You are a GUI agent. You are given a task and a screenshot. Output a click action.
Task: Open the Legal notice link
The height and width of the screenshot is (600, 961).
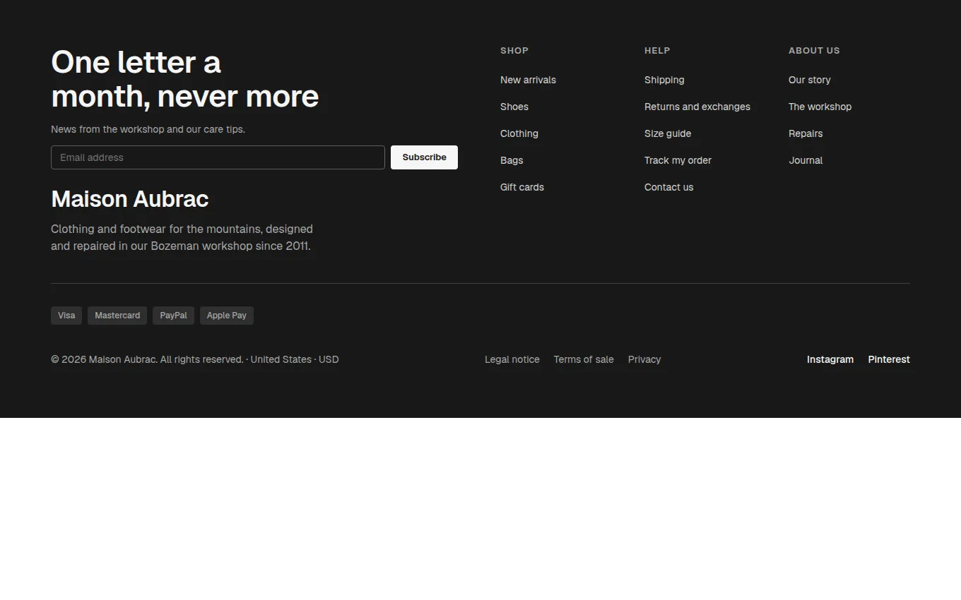pos(512,359)
